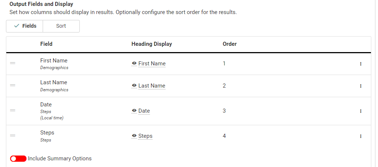Edit the Steps heading display text
378x167 pixels.
coord(145,136)
